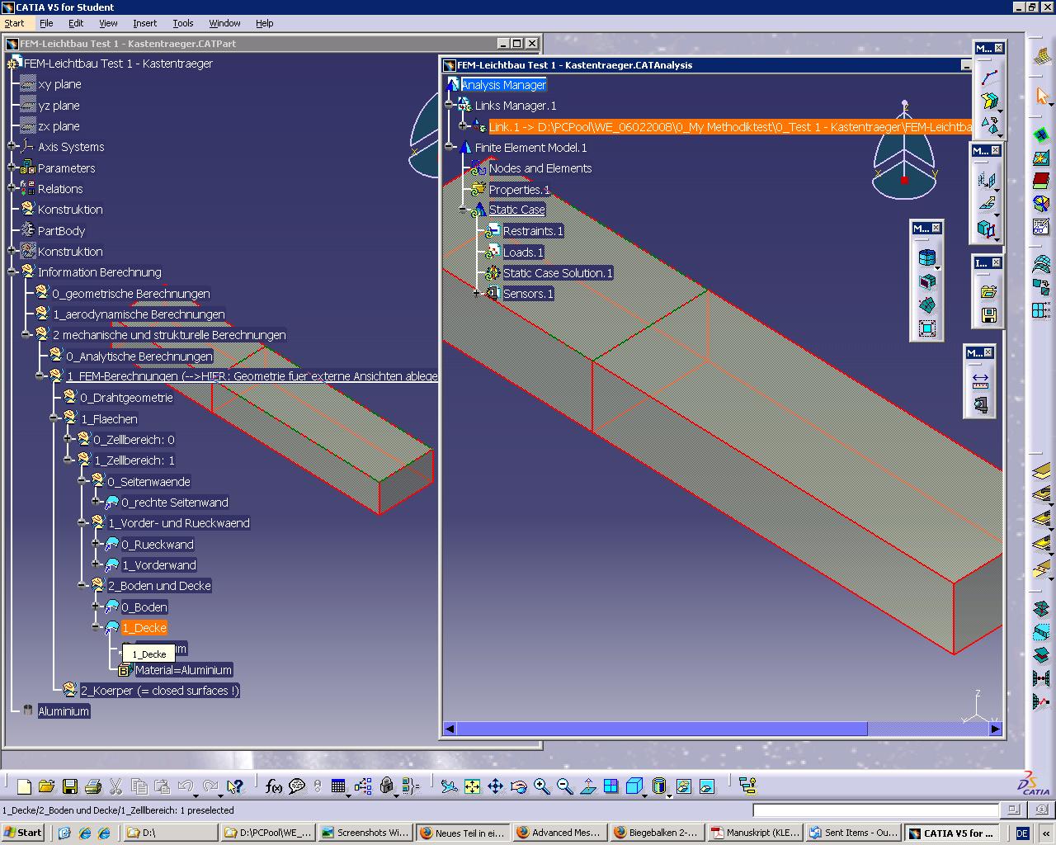Click the Select arrow tool on right toolbar
The height and width of the screenshot is (845, 1056).
1041,96
